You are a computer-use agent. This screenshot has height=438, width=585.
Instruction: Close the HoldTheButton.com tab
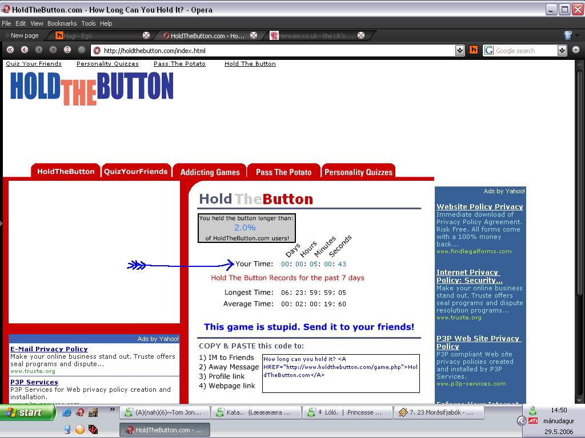(254, 35)
